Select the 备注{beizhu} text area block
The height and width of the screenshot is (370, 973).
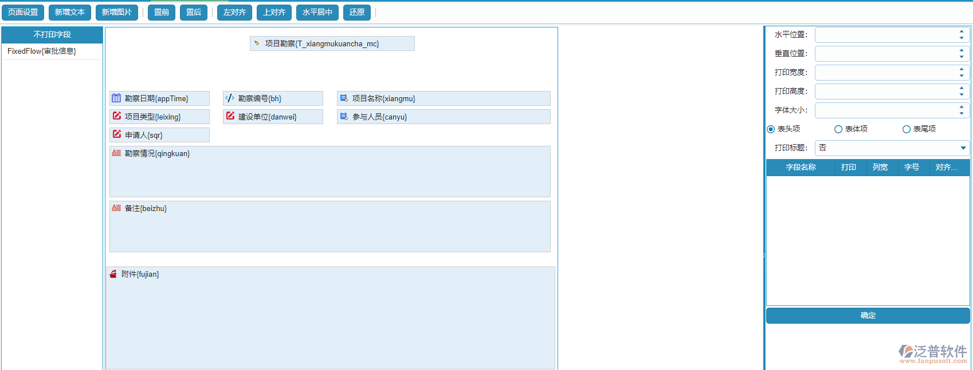click(x=330, y=226)
